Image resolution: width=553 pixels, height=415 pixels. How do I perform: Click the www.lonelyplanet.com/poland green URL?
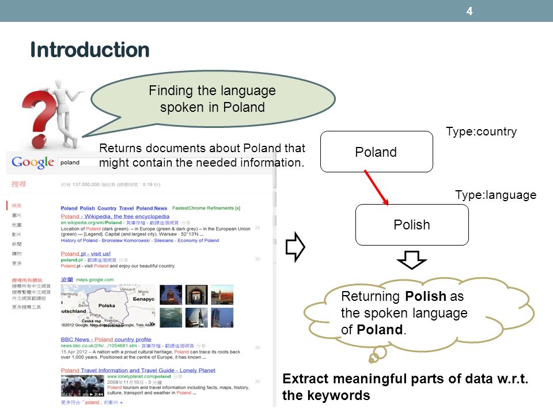pyautogui.click(x=139, y=376)
